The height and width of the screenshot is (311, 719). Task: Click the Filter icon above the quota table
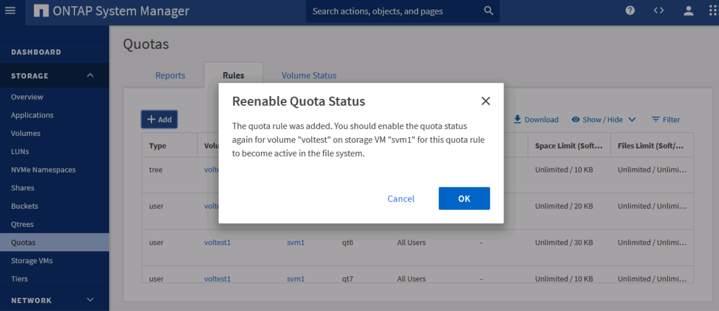(x=666, y=119)
